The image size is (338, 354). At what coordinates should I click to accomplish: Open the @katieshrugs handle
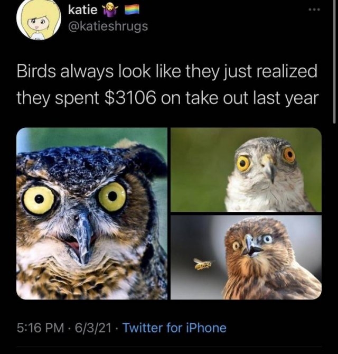point(108,26)
